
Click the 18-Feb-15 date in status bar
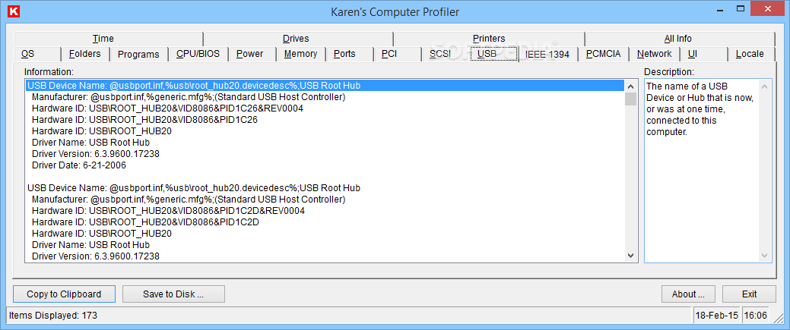click(716, 316)
